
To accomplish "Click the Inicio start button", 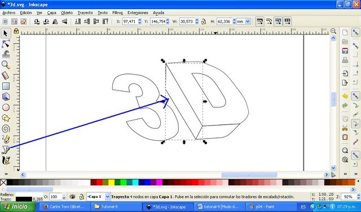I will 18,206.
